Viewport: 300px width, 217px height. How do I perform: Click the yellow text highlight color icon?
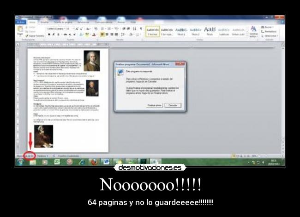click(x=87, y=34)
